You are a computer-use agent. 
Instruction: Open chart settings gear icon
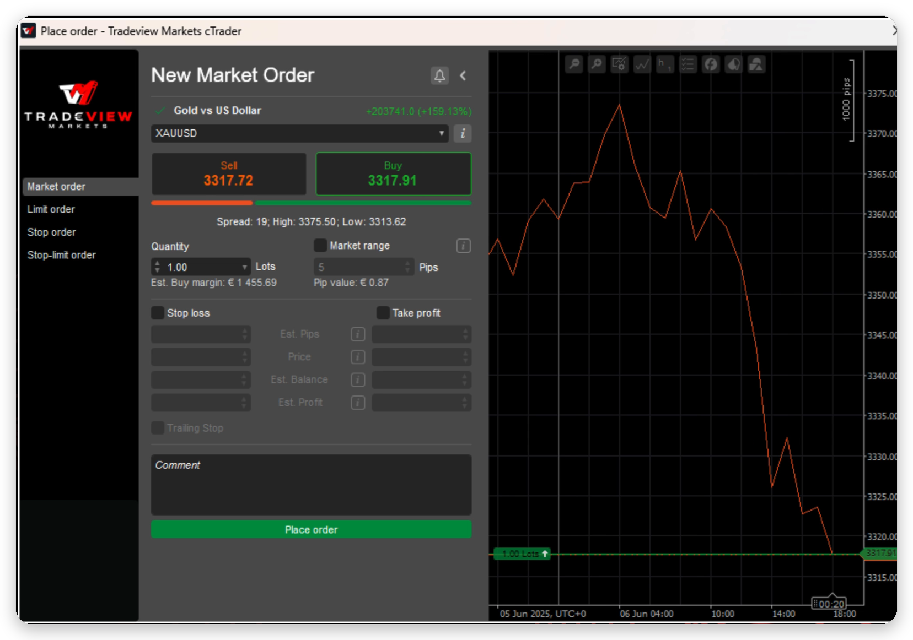point(620,64)
